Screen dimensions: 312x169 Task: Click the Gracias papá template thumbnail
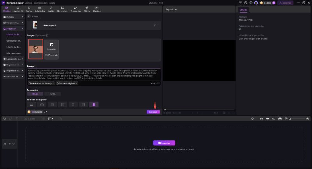(35, 25)
